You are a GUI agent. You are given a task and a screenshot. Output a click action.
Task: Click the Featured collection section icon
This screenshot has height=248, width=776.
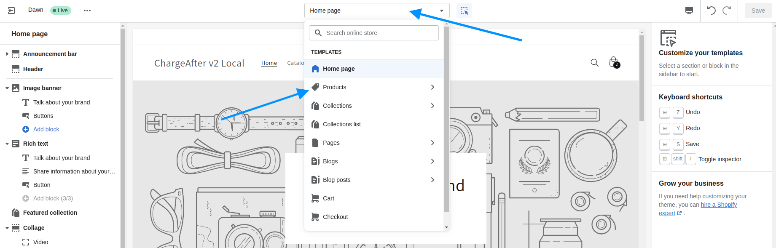(16, 213)
